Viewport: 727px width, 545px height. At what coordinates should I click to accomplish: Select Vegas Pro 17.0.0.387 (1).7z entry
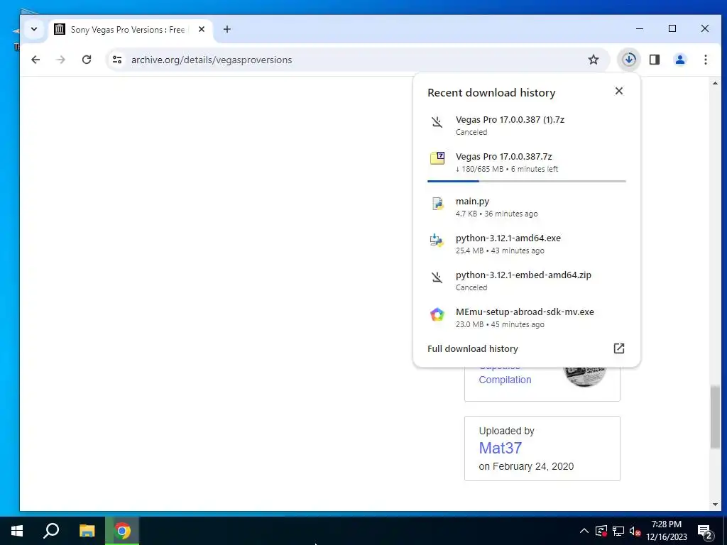527,125
